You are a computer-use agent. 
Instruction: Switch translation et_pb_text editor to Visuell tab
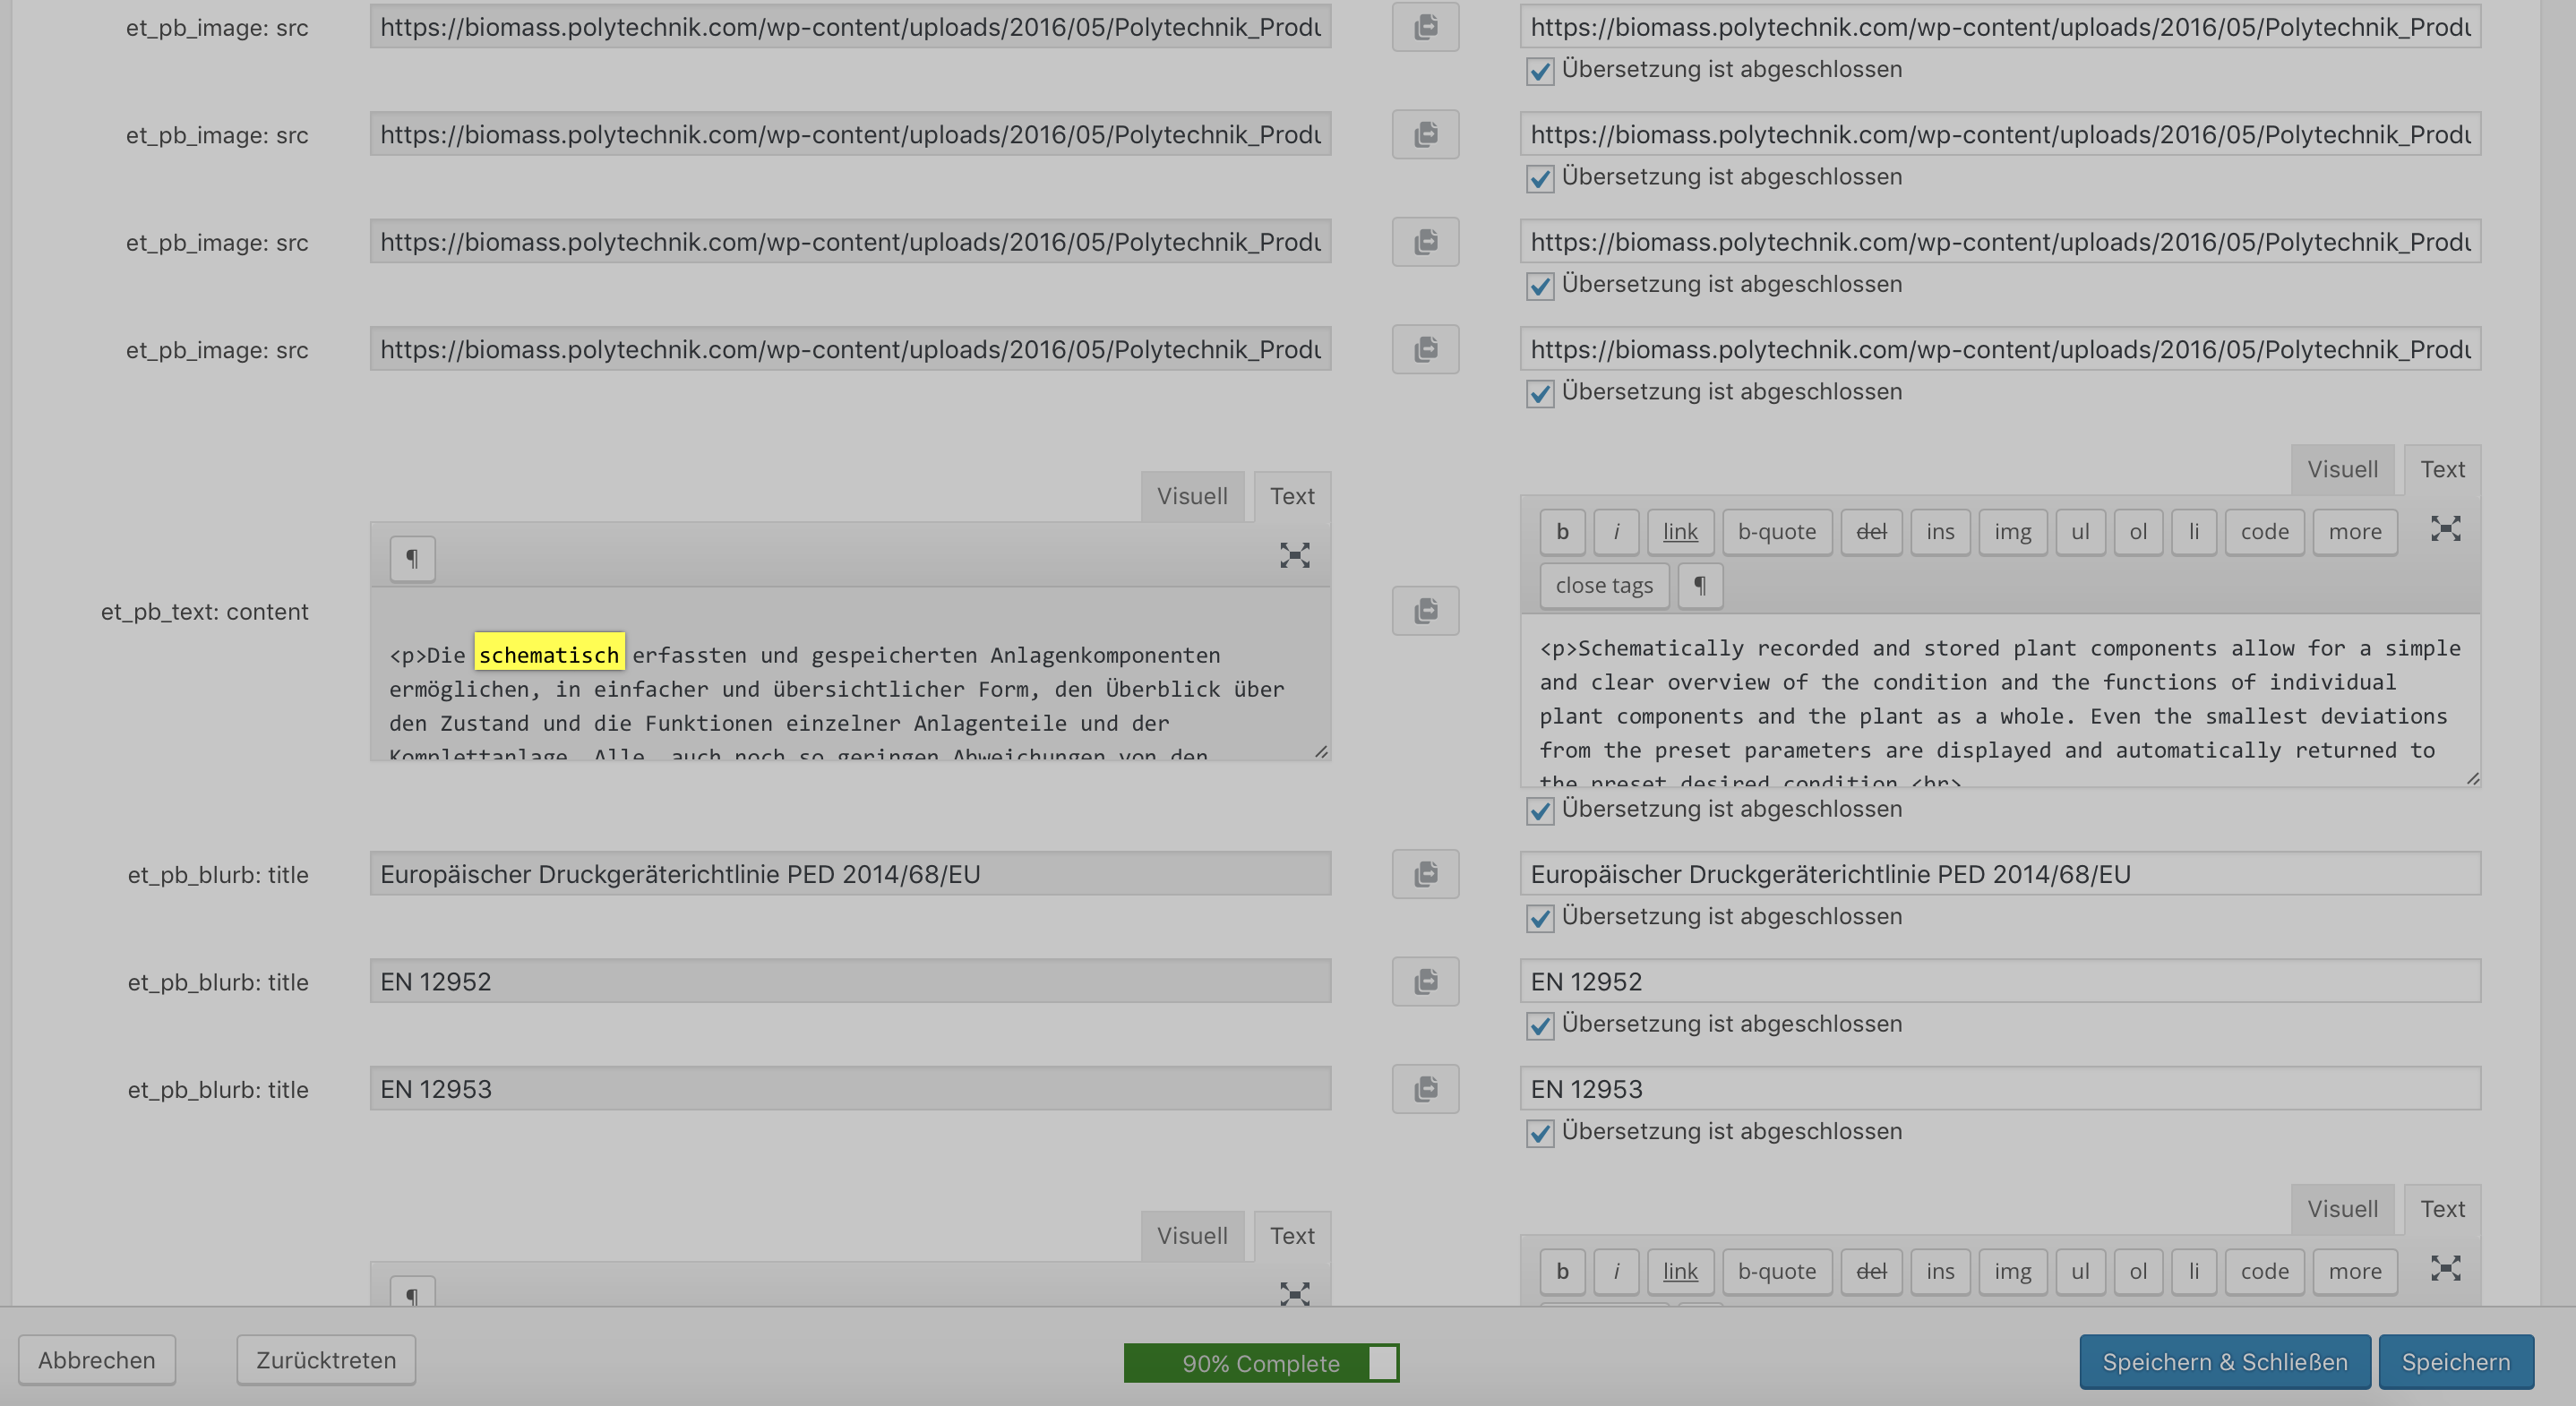(x=2342, y=469)
